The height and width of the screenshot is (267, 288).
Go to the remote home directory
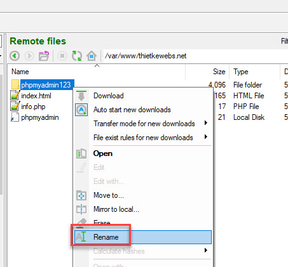coord(92,56)
